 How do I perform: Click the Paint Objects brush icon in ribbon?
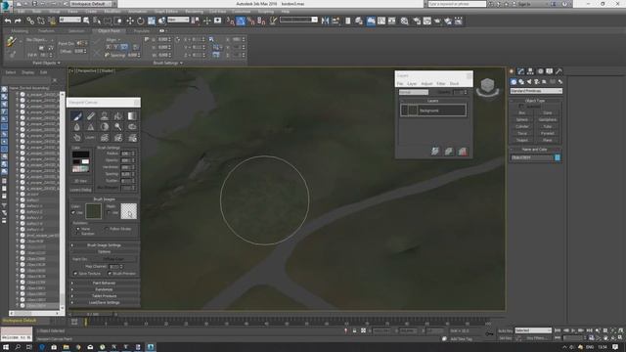[11, 41]
